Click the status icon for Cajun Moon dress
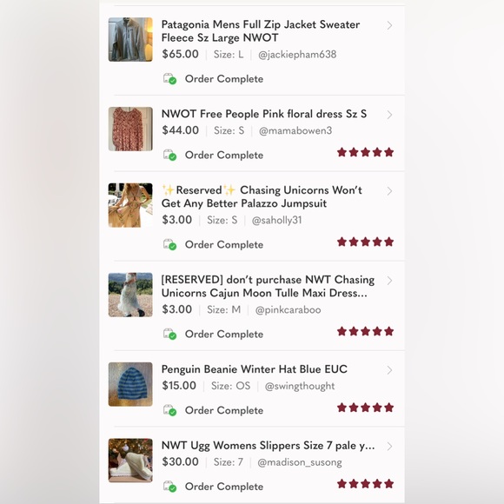 click(169, 334)
